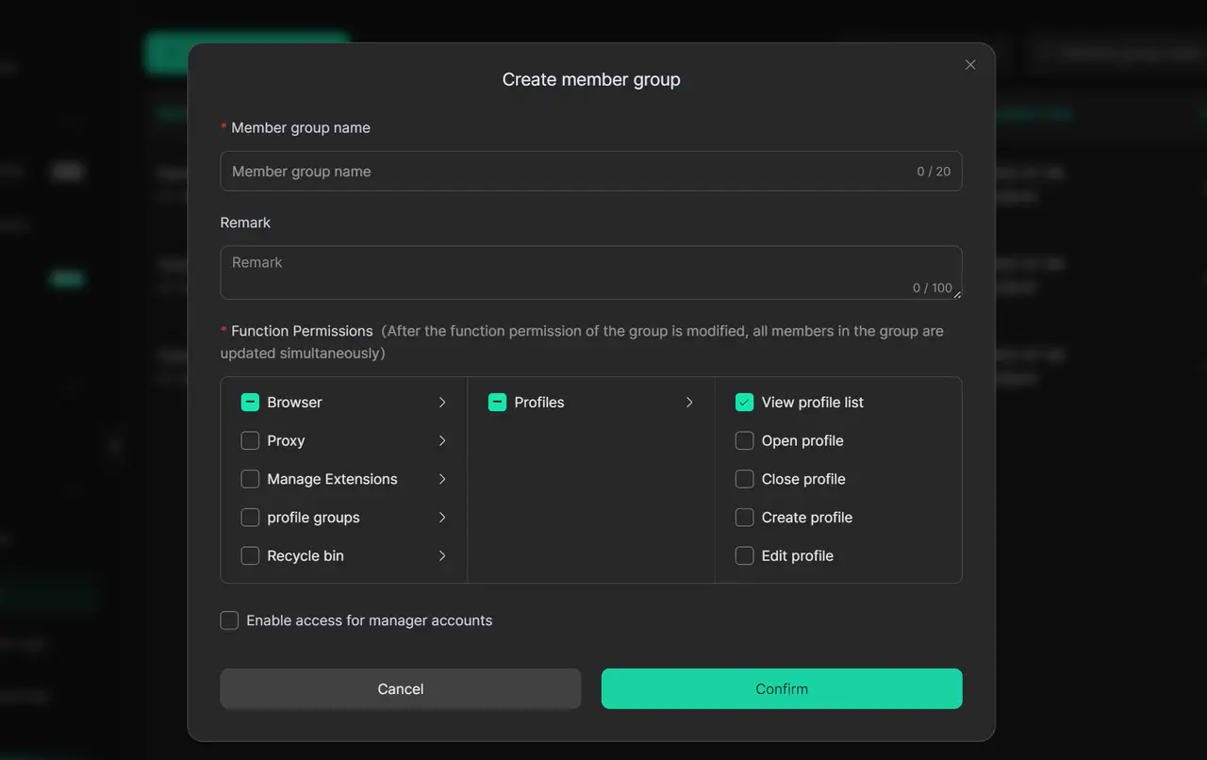Focus the Member group name field
The width and height of the screenshot is (1207, 760).
(x=566, y=172)
